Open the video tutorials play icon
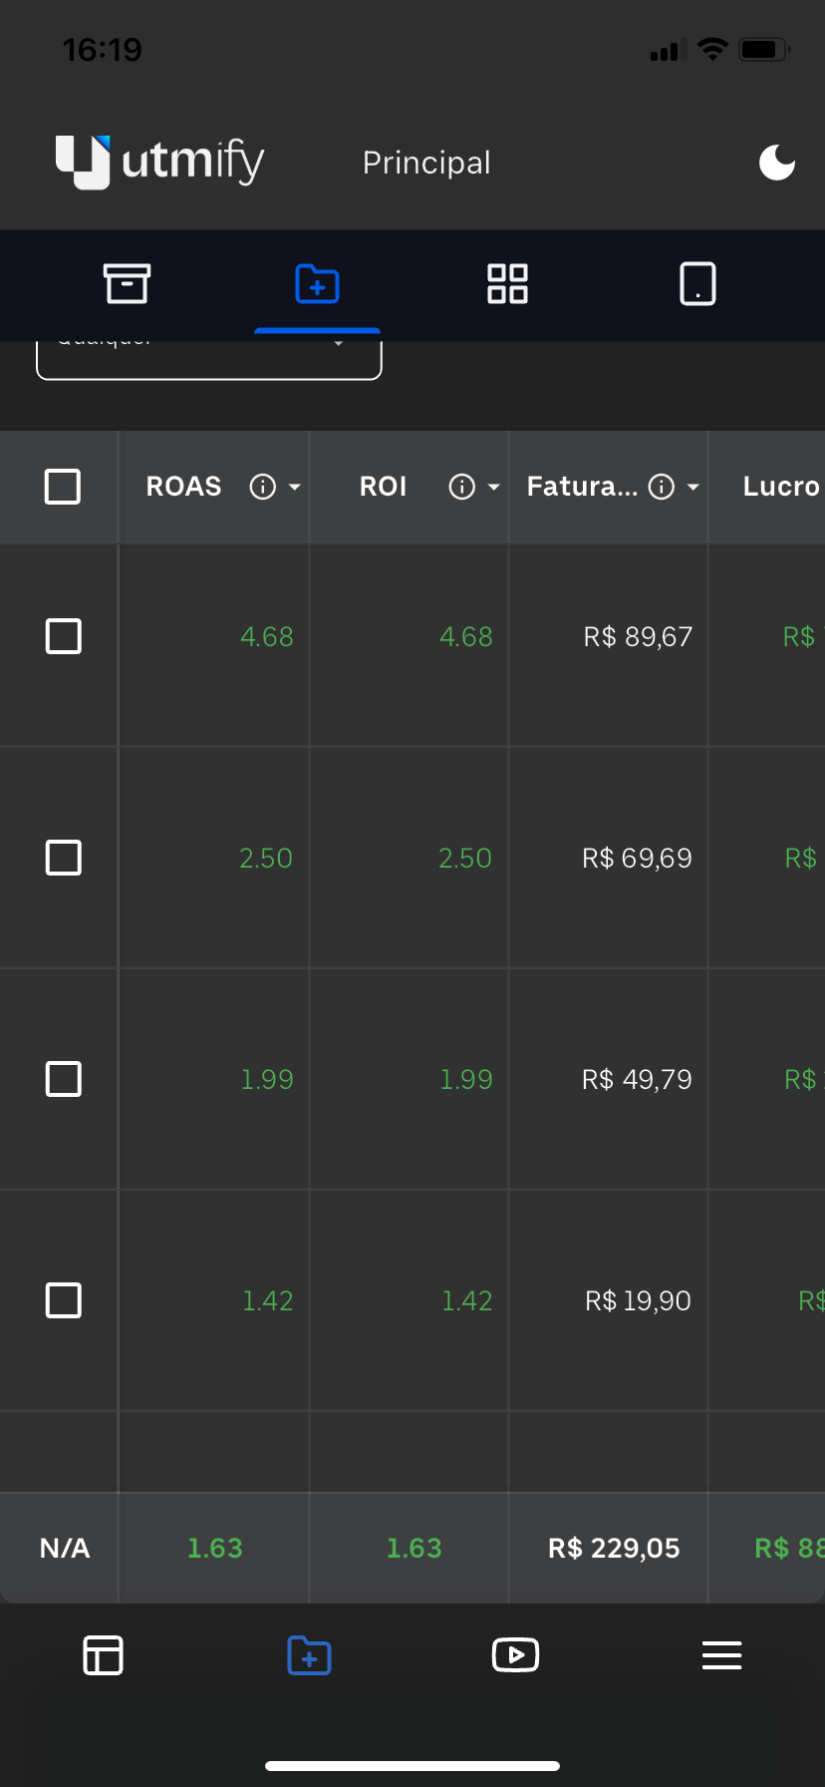 (x=515, y=1655)
